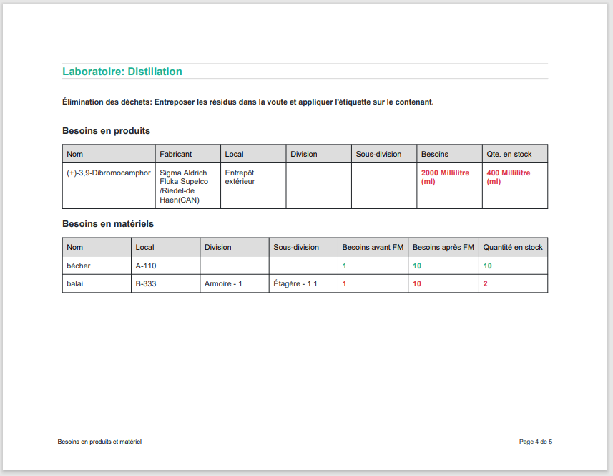The image size is (613, 476).
Task: Click the 'Sous-division' header in the products table
Action: pos(384,154)
